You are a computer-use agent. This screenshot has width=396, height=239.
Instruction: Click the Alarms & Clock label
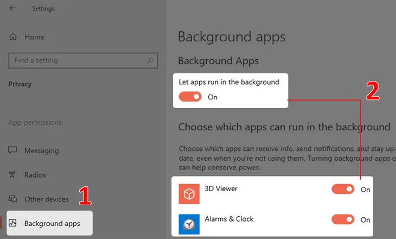229,219
